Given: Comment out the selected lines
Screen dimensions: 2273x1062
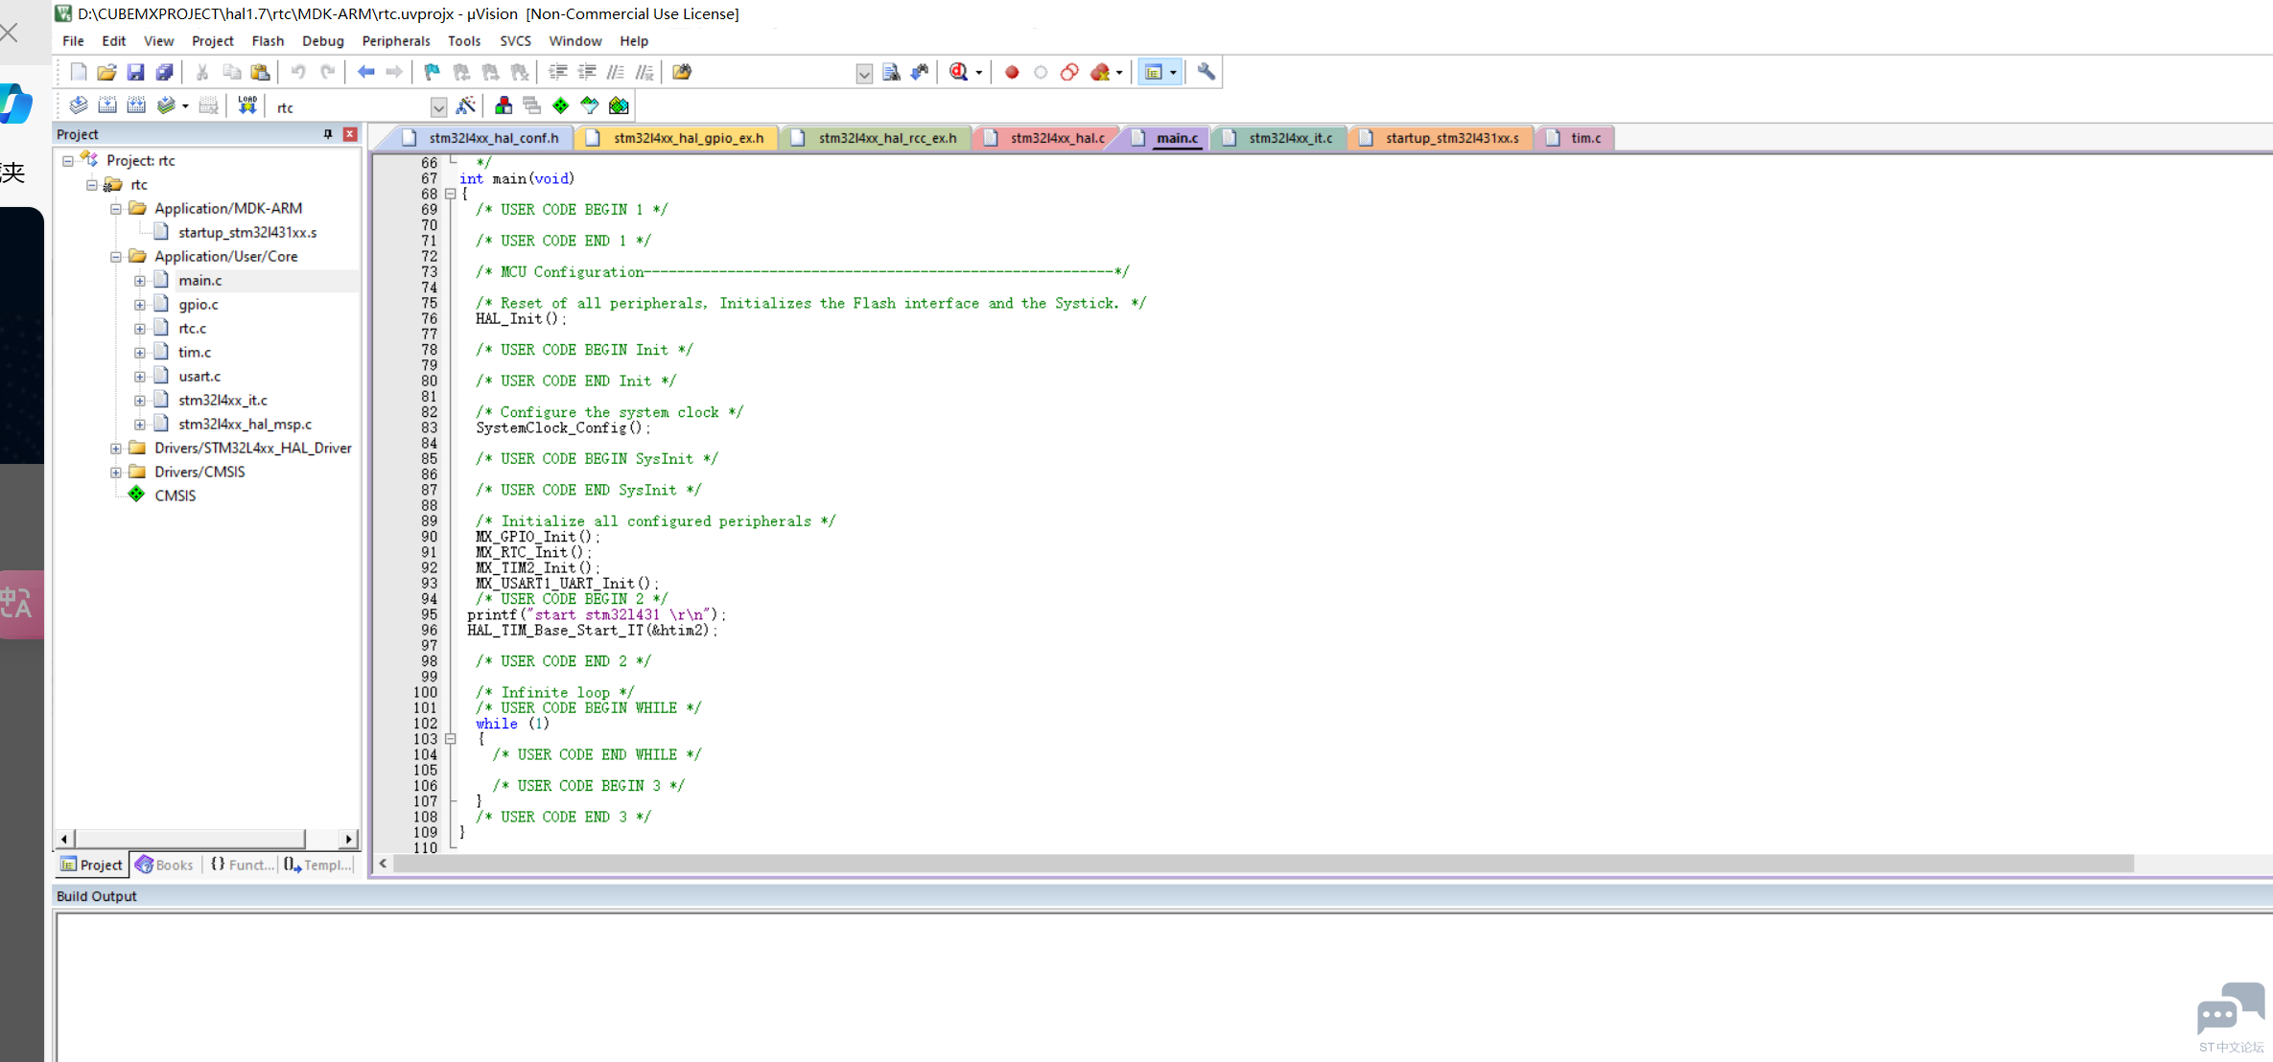Looking at the screenshot, I should click(x=616, y=72).
